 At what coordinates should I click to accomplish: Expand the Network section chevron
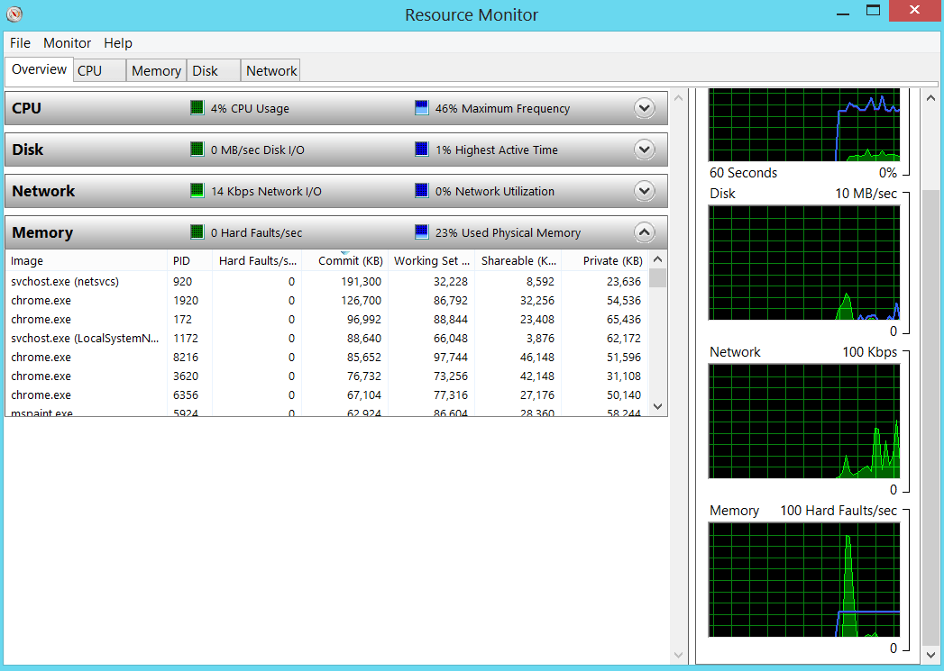pos(644,191)
